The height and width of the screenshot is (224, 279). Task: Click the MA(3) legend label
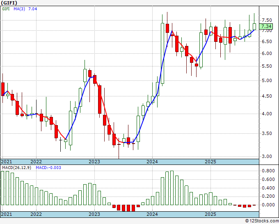coord(19,9)
